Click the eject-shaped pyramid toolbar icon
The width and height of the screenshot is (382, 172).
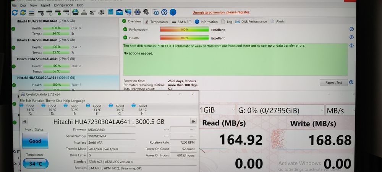click(x=84, y=12)
